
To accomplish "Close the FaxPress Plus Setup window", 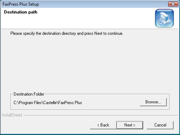I will [x=173, y=4].
